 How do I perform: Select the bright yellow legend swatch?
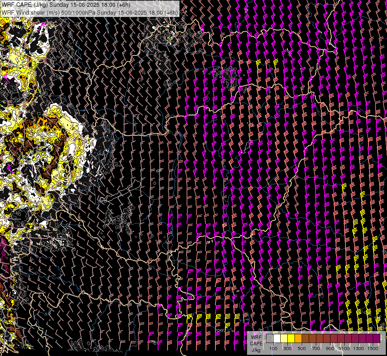point(291,338)
